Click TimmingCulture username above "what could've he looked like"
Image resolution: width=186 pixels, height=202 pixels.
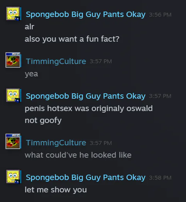(x=56, y=143)
